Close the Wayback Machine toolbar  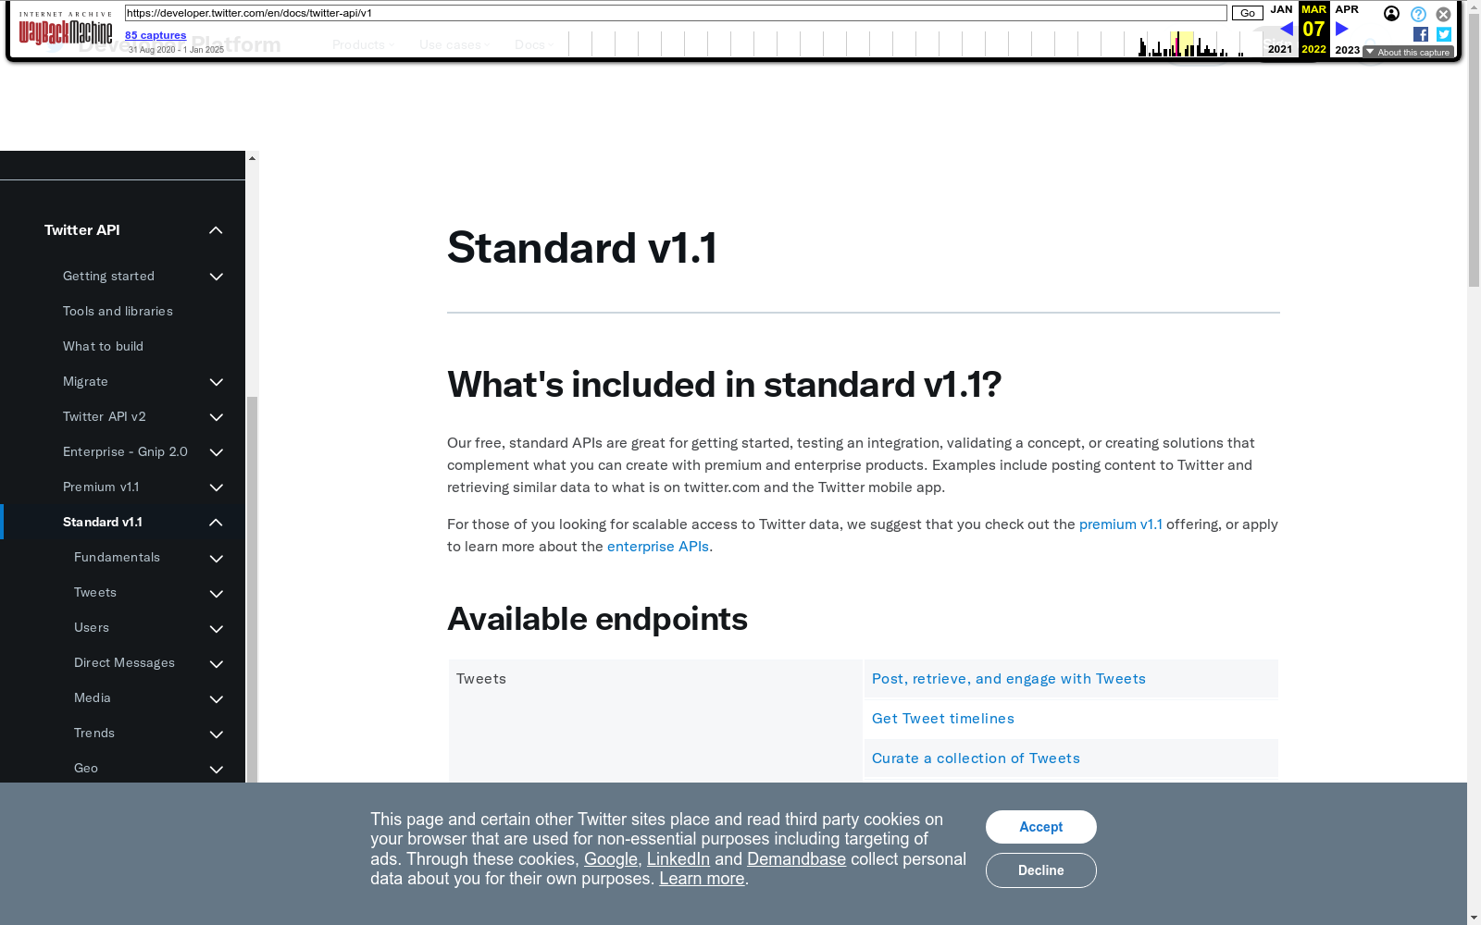[x=1443, y=14]
